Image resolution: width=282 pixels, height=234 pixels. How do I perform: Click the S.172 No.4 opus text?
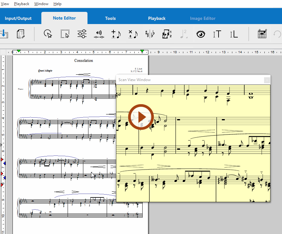[136, 71]
